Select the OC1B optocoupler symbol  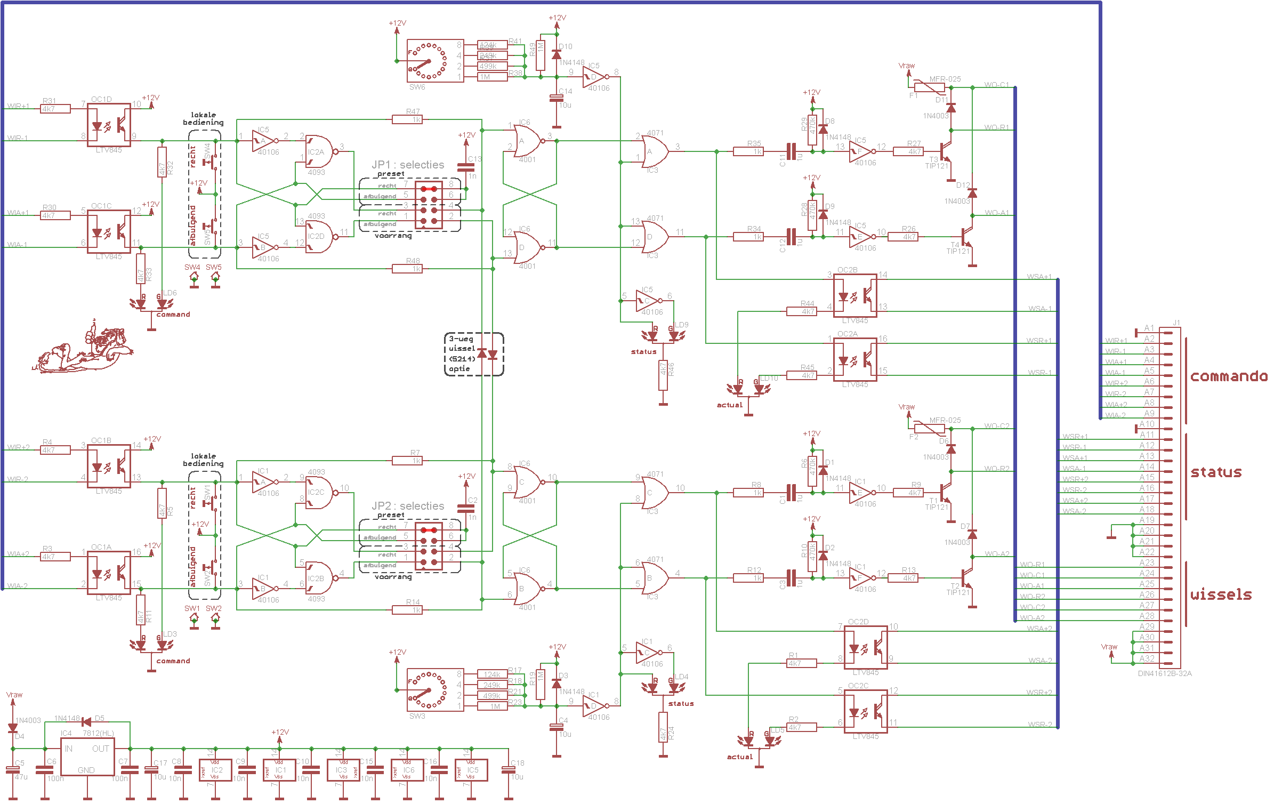click(109, 467)
